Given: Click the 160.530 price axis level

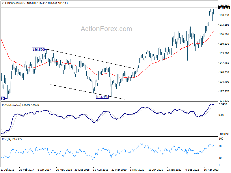Looking at the screenshot, I should coord(224,44).
